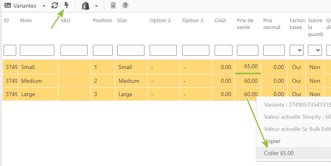Open the Suivre la quantité filter dropdown
331x166 pixels.
point(315,50)
